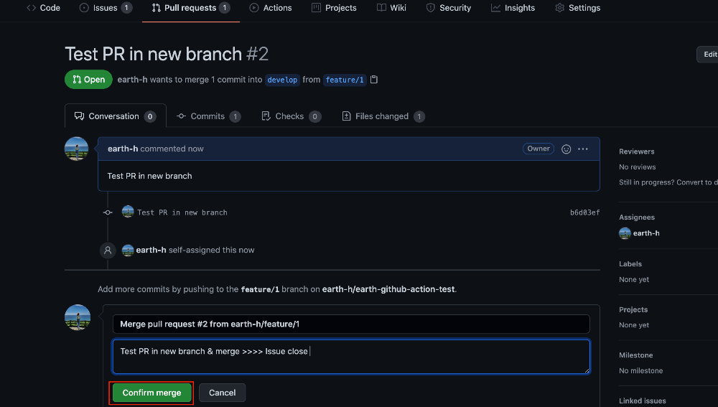Open the Checks tab
The width and height of the screenshot is (718, 407).
pyautogui.click(x=292, y=116)
